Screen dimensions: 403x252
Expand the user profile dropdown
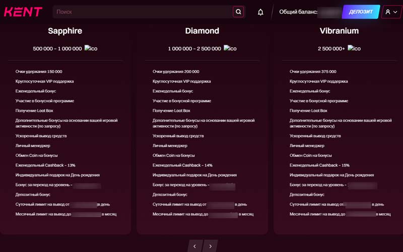click(391, 12)
